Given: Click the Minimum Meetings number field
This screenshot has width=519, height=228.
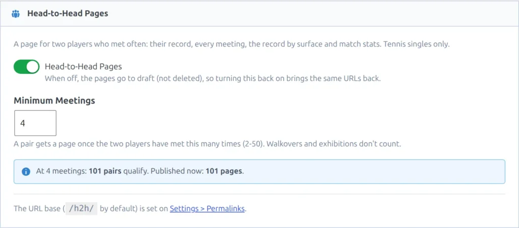Looking at the screenshot, I should click(35, 123).
